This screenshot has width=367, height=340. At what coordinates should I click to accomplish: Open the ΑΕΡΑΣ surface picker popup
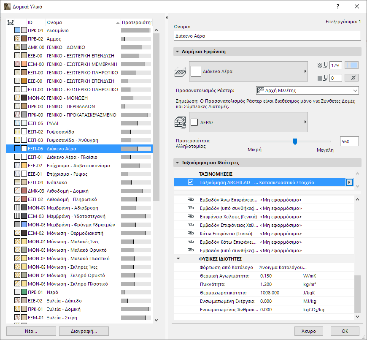(248, 122)
